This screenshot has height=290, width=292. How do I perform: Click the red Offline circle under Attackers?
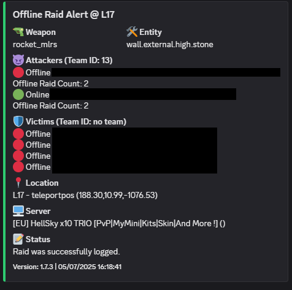pyautogui.click(x=18, y=72)
